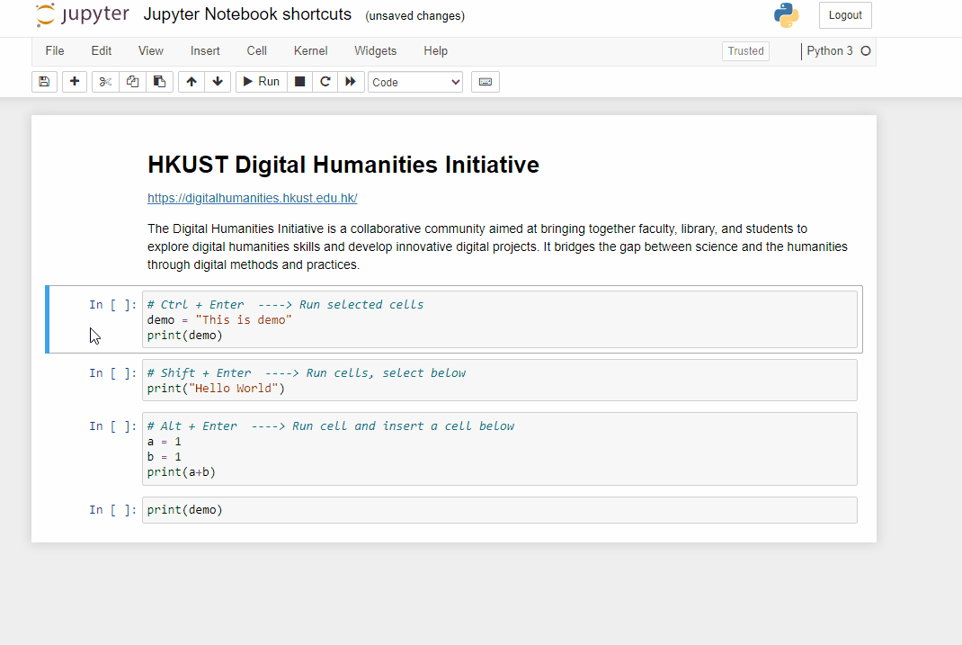Restart kernel and run all cells
Image resolution: width=962 pixels, height=645 pixels.
[351, 81]
